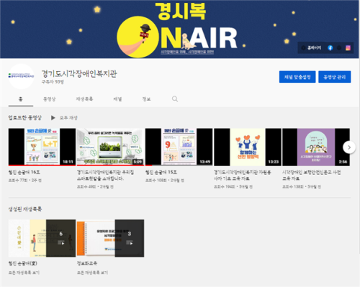This screenshot has width=360, height=287.
Task: Click the 채널 맞춤설정 button
Action: (297, 77)
